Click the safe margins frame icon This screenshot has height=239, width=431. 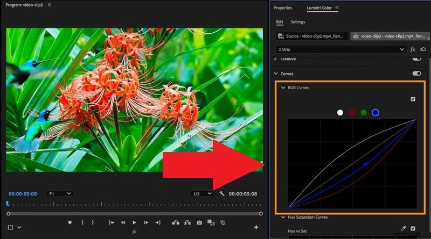[10, 227]
